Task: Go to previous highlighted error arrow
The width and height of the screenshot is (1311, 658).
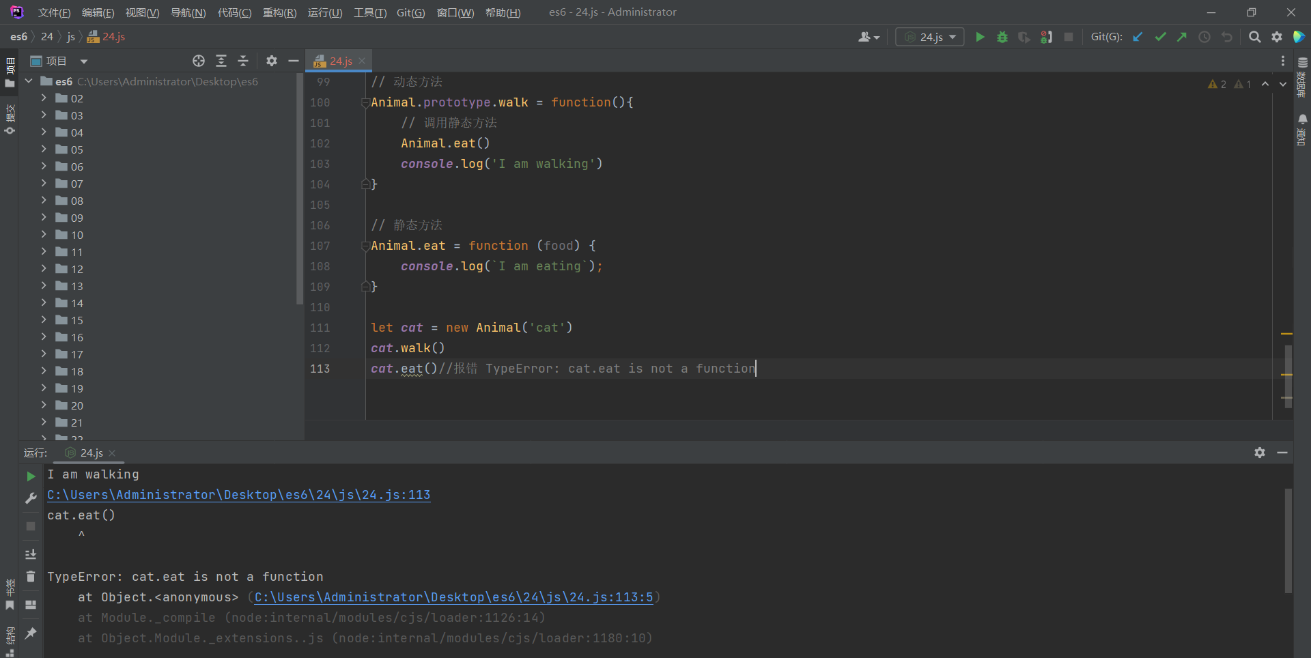Action: click(1265, 84)
